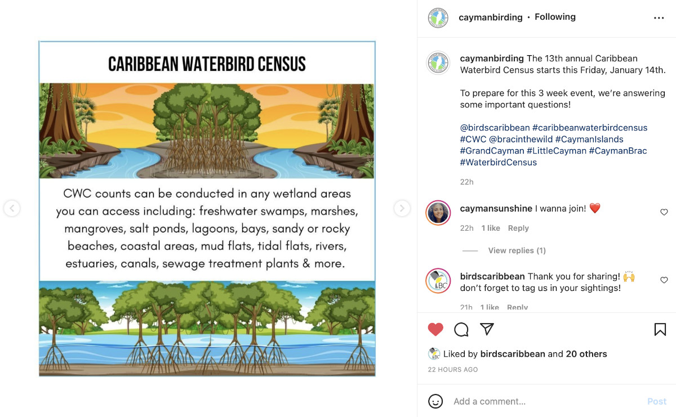Click the Following button
676x417 pixels.
pyautogui.click(x=555, y=17)
